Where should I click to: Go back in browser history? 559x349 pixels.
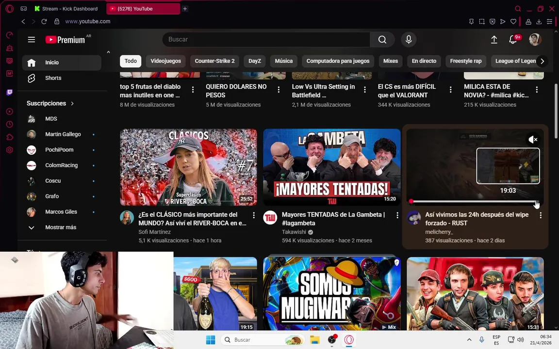23,21
